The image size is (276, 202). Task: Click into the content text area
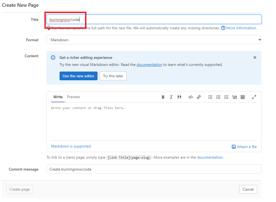coord(154,122)
